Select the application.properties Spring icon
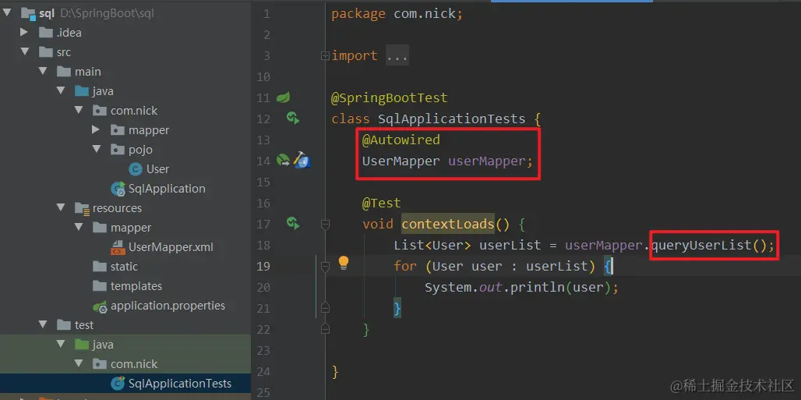Image resolution: width=801 pixels, height=400 pixels. pyautogui.click(x=100, y=306)
